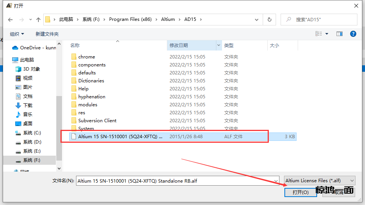Click the Altium breadcrumb in address bar

pyautogui.click(x=168, y=19)
